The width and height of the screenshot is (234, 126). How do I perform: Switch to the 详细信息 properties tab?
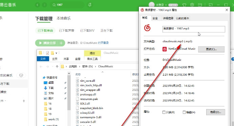click(x=168, y=18)
